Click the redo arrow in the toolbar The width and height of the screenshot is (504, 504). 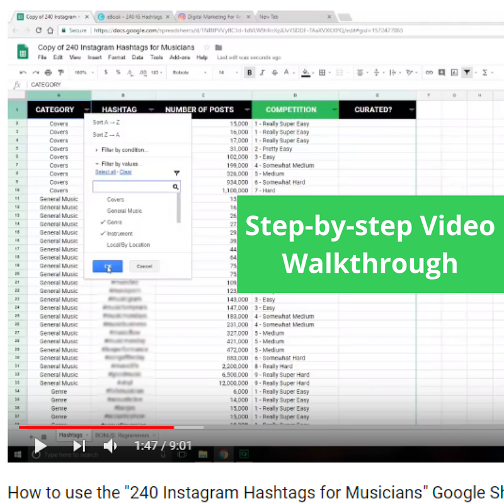pyautogui.click(x=36, y=72)
